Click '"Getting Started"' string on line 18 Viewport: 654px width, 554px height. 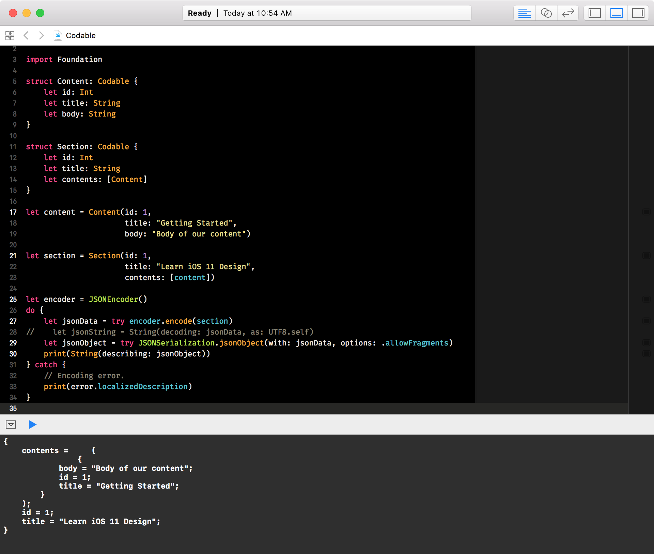click(x=194, y=223)
